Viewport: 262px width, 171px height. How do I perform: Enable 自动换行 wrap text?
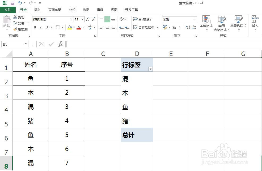(x=142, y=19)
